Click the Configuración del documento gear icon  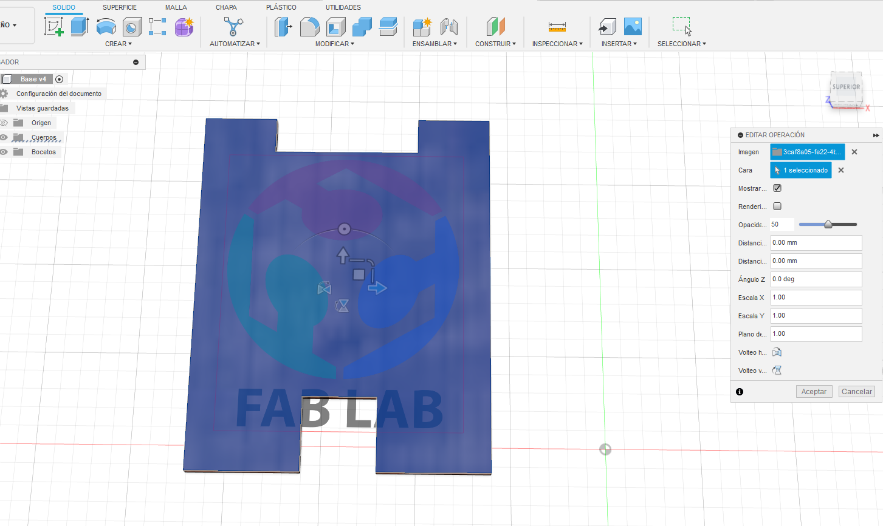[4, 94]
